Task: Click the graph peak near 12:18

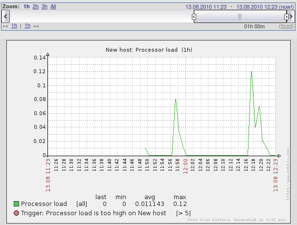Action: click(x=251, y=72)
